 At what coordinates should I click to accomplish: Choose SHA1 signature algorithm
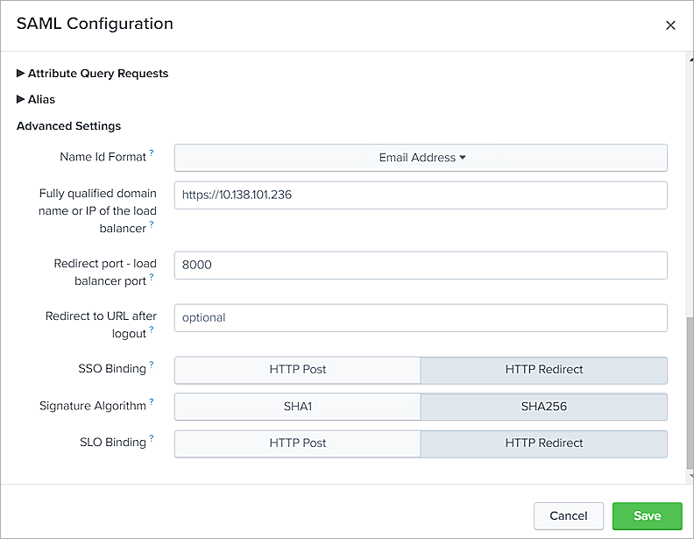click(x=298, y=407)
